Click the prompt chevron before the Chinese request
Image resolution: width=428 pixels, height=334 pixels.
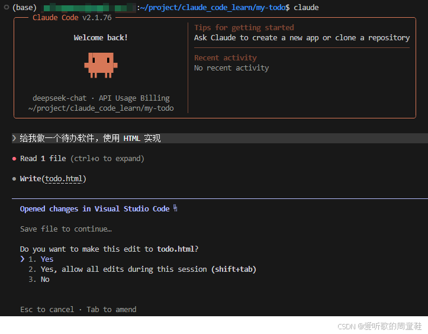coord(14,138)
